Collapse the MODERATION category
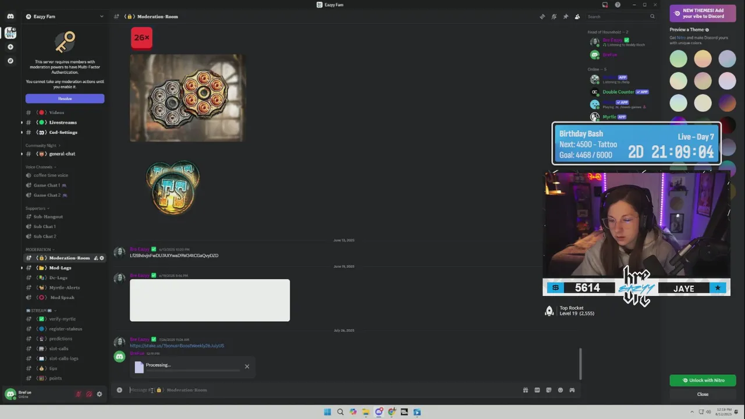The width and height of the screenshot is (745, 419). click(39, 250)
